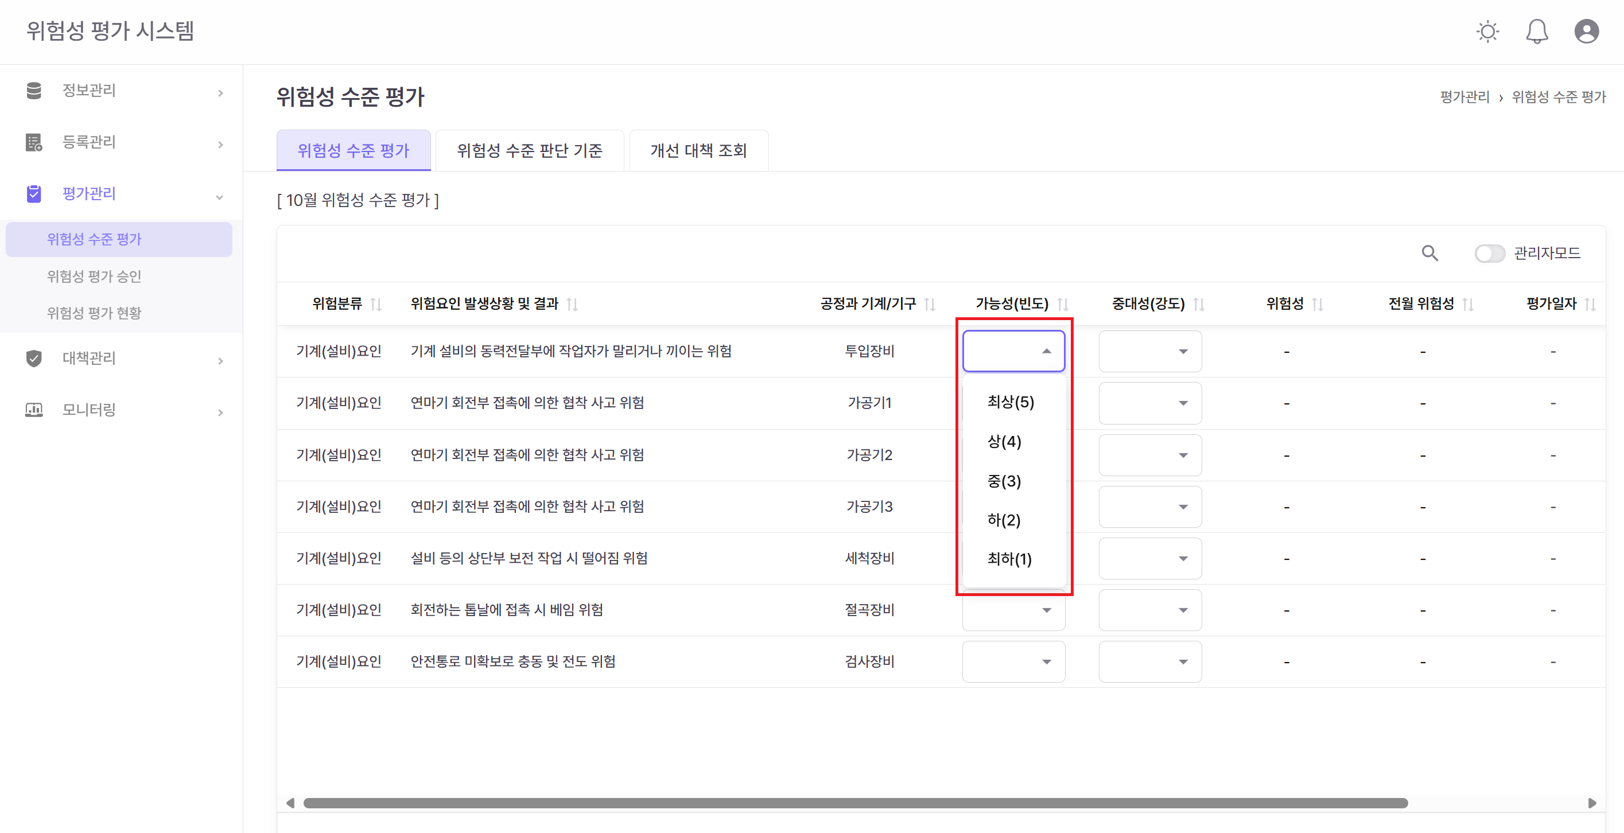This screenshot has height=833, width=1624.
Task: Click the 평가관리 breadcrumb link
Action: point(1464,96)
